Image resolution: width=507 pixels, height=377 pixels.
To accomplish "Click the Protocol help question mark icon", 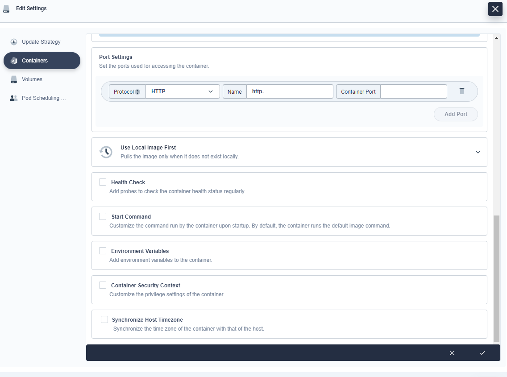I will pos(137,92).
